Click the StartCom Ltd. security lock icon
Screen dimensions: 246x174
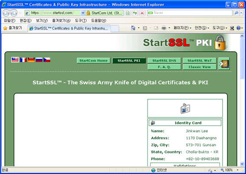tap(88, 13)
